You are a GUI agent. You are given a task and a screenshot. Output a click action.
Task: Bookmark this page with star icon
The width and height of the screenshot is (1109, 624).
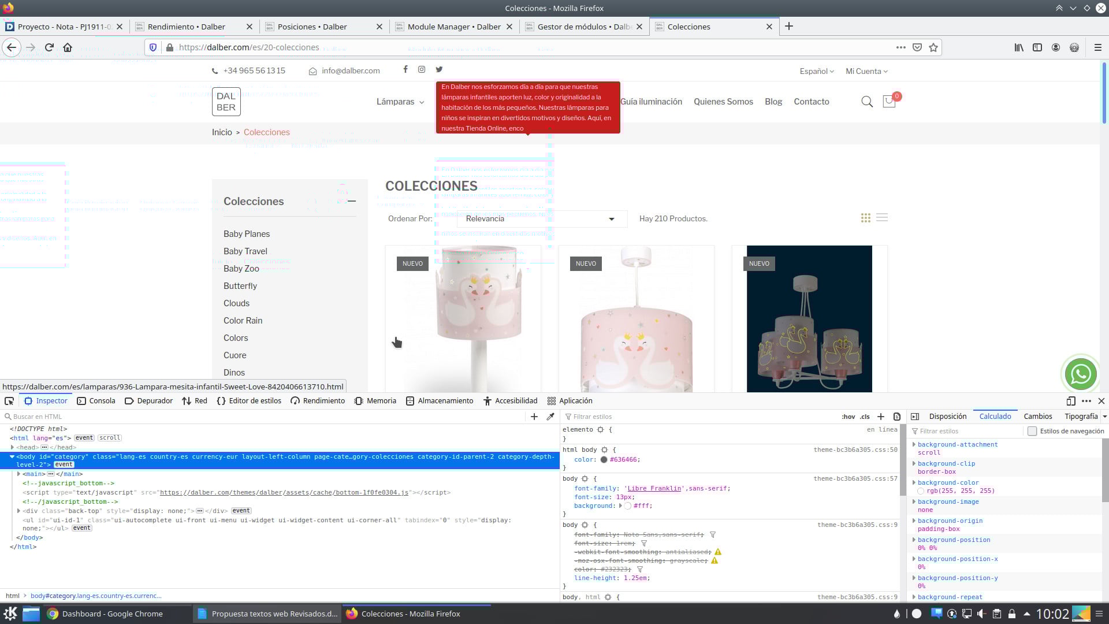pos(933,47)
